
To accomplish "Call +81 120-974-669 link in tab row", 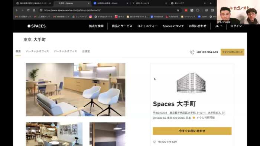I will pyautogui.click(x=207, y=52).
